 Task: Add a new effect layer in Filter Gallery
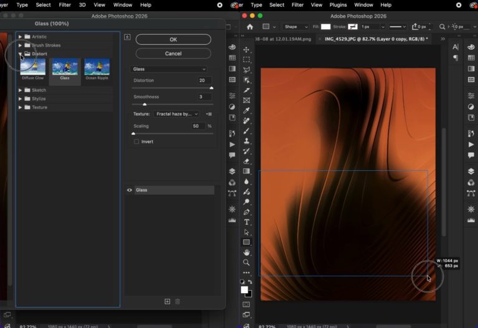[x=167, y=301]
